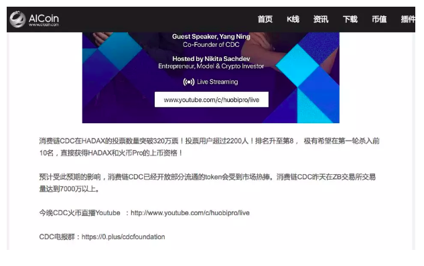Click 'Entrepreneur, Model & Crypto Investor' text

pyautogui.click(x=211, y=66)
